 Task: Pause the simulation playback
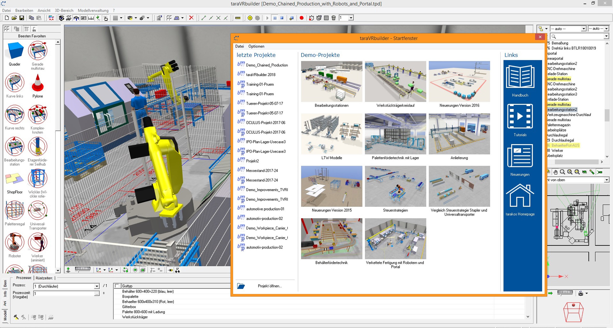tap(275, 18)
